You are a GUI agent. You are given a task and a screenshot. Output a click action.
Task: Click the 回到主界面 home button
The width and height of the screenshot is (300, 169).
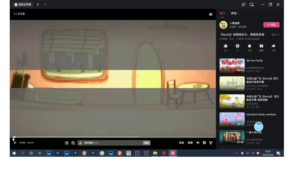coord(23,5)
